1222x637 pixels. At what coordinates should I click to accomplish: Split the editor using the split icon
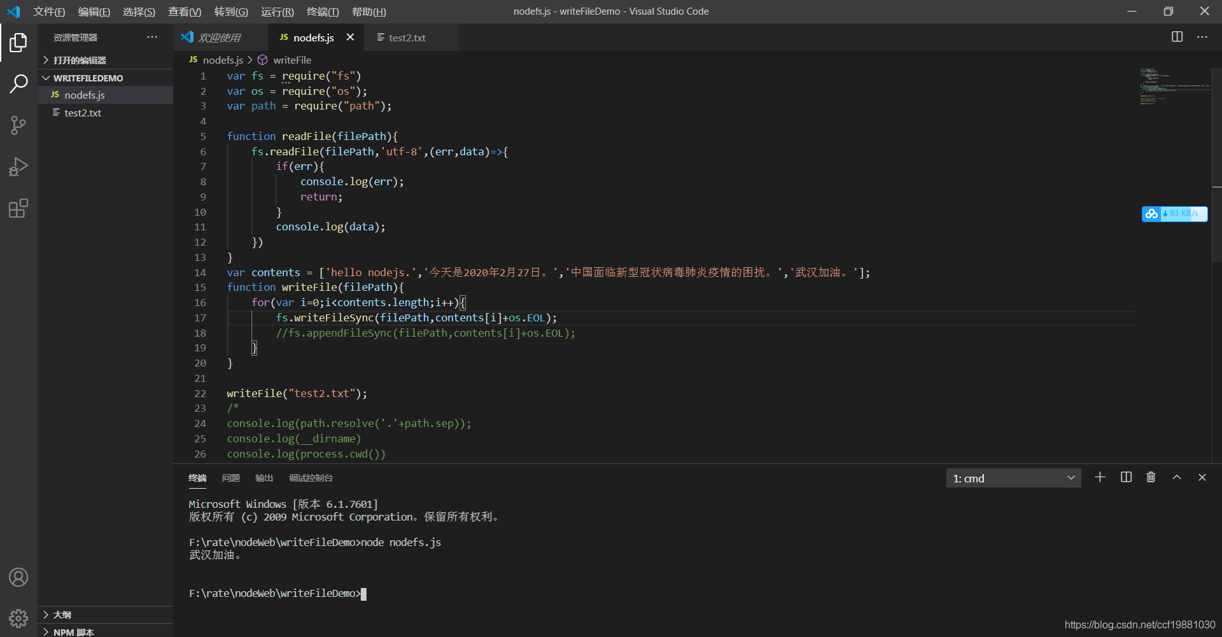pos(1177,37)
